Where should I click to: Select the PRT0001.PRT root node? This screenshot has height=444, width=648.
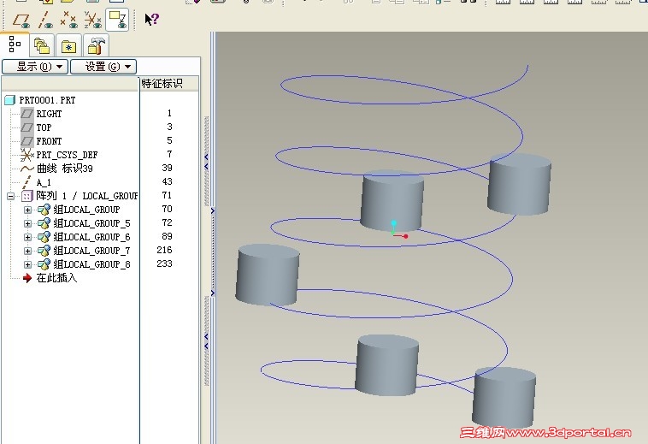click(x=47, y=100)
